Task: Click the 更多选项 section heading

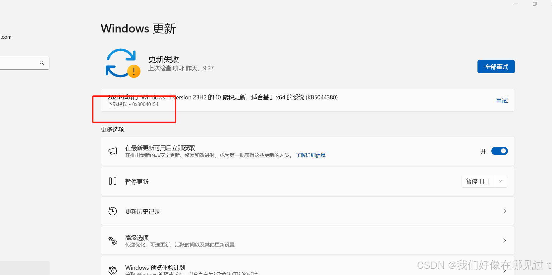Action: click(x=113, y=129)
